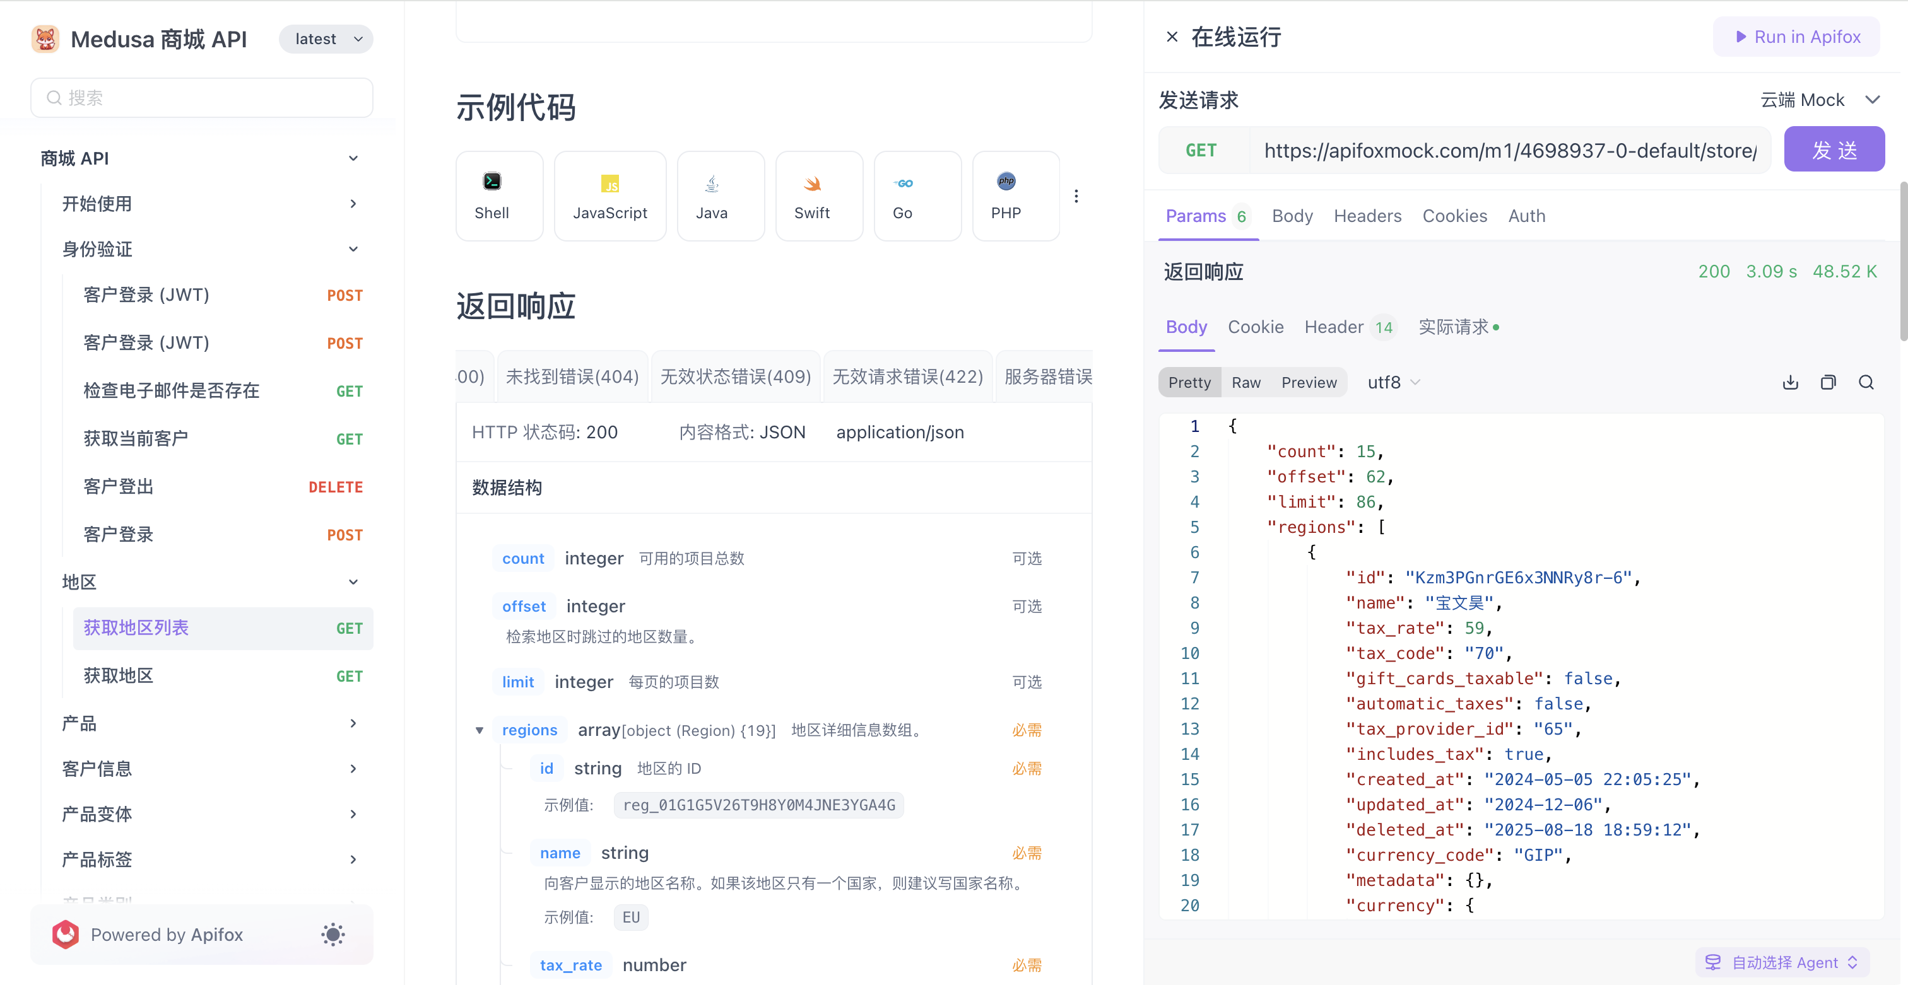
Task: Click search icon in response panel
Action: [x=1866, y=383]
